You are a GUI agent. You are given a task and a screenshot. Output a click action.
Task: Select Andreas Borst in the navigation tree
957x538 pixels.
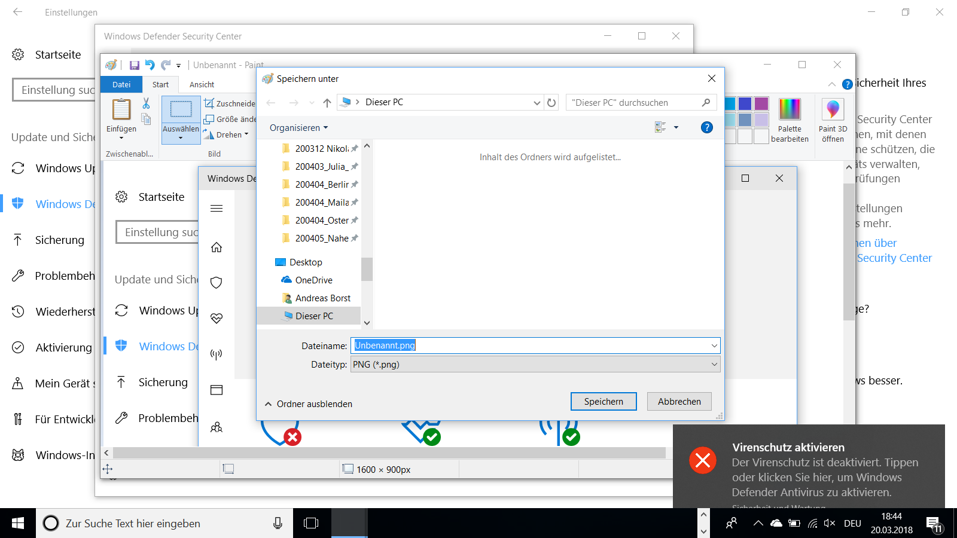pos(316,298)
